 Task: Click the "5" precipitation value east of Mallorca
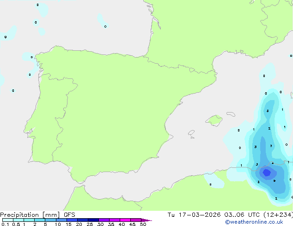click(268, 111)
